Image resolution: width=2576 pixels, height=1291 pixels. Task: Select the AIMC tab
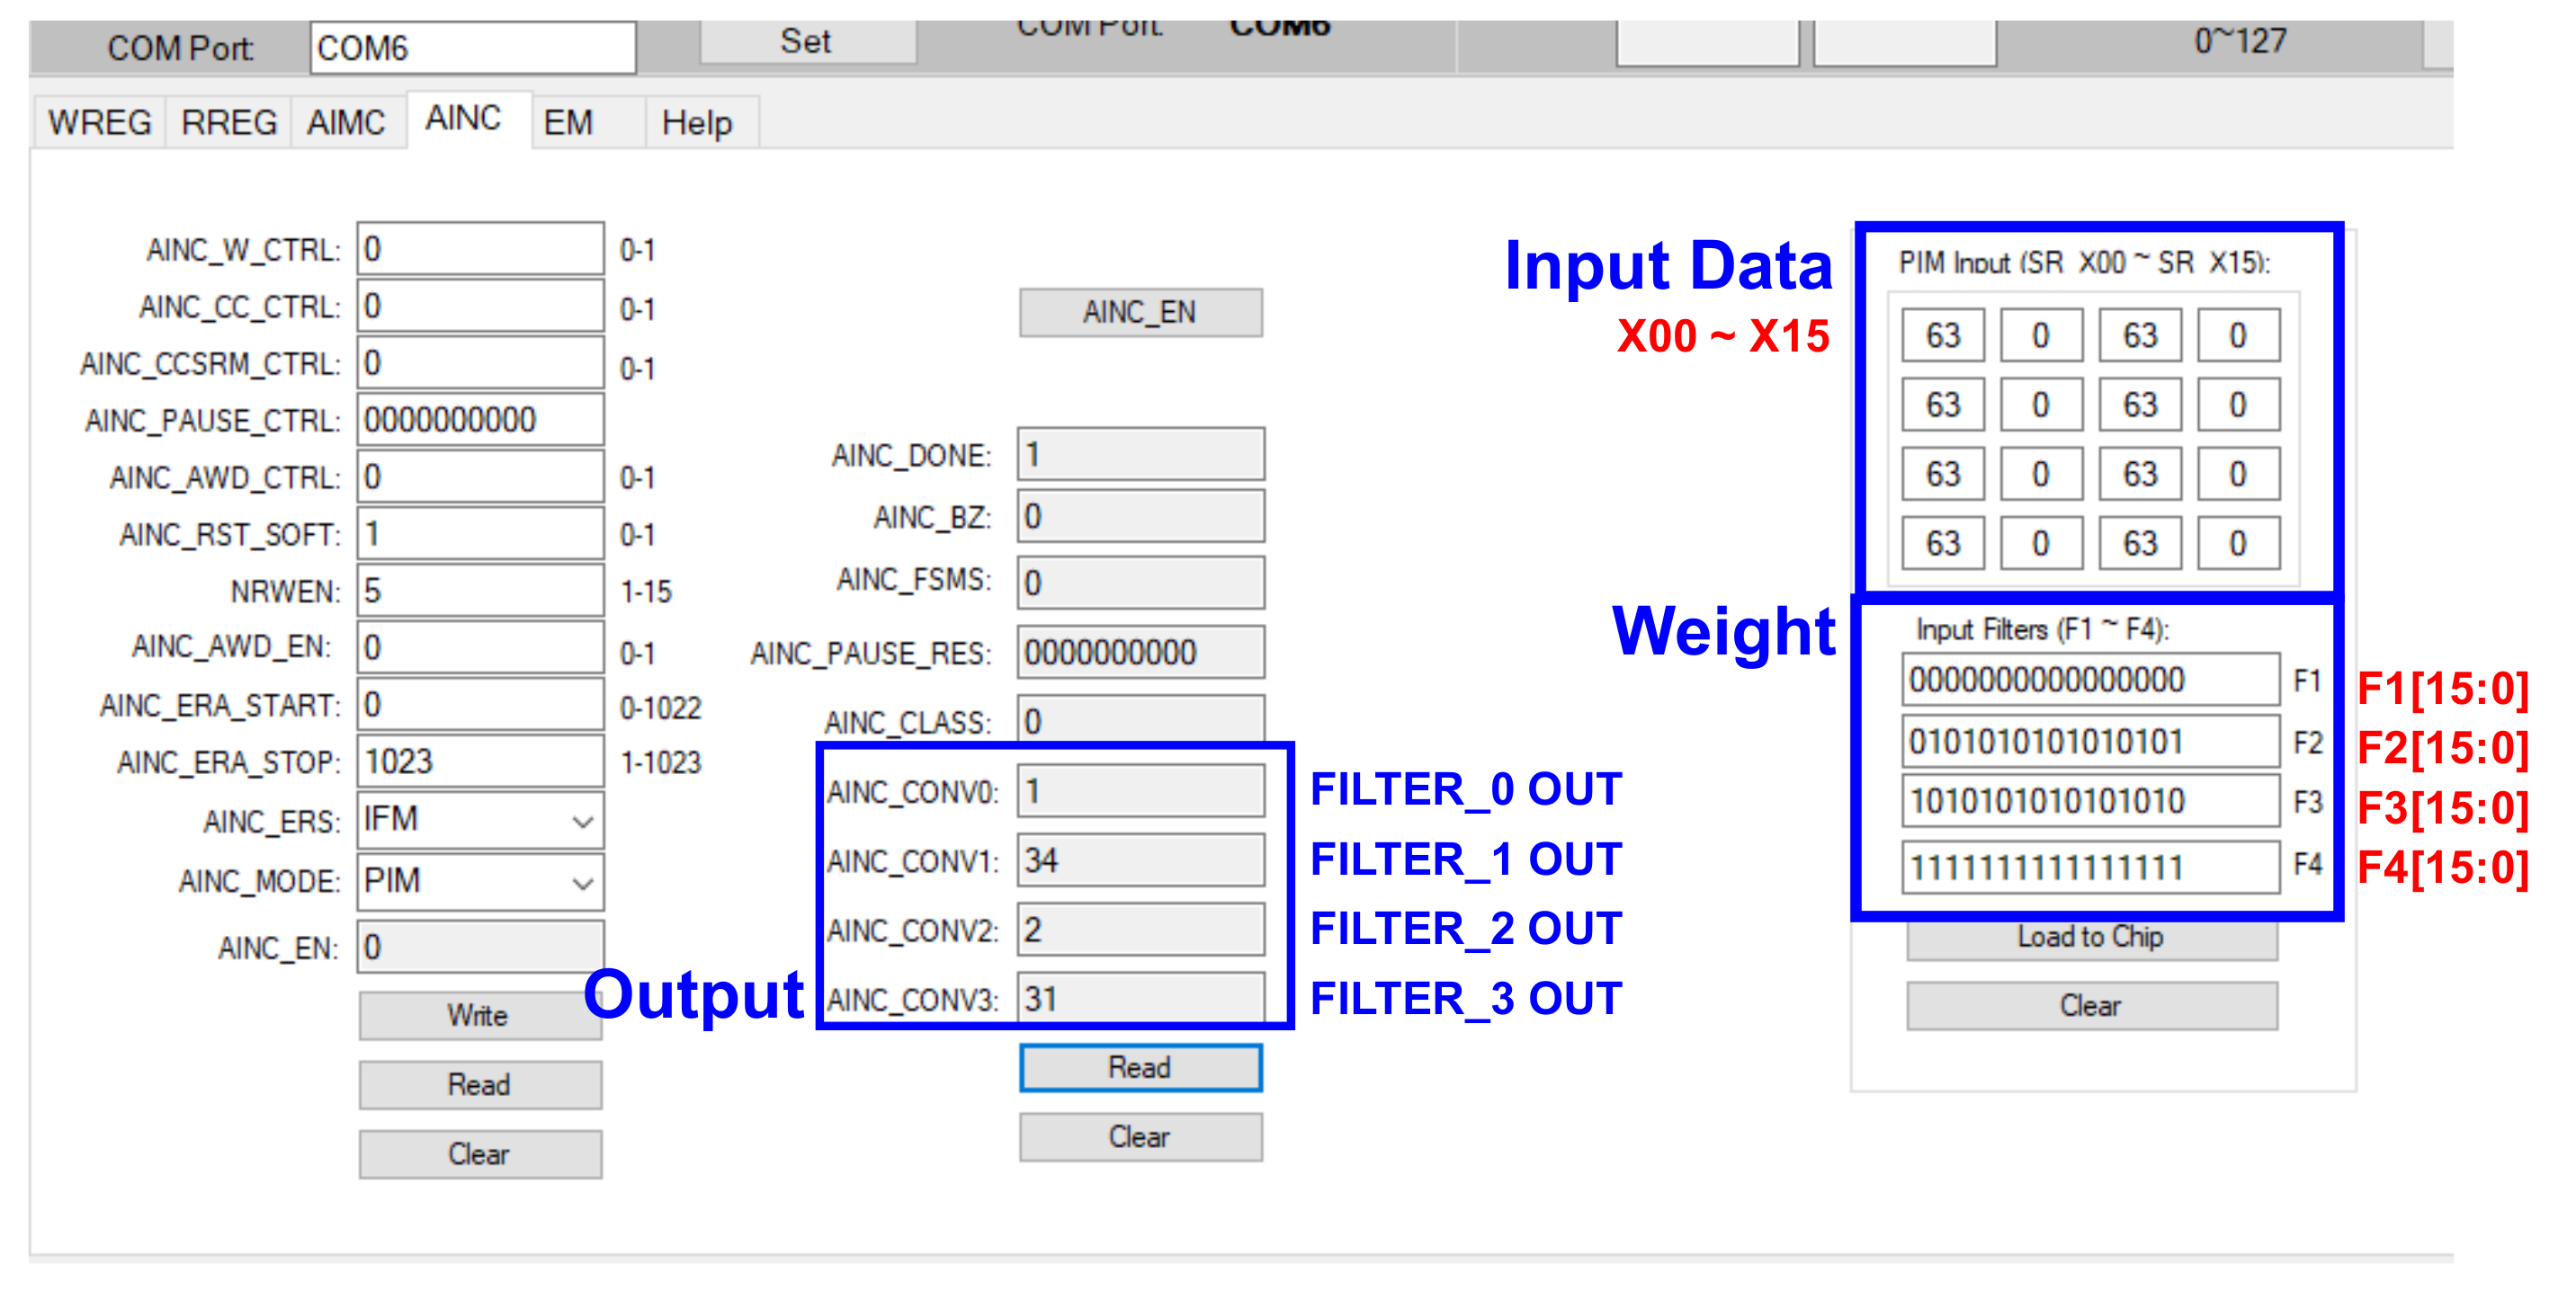[x=346, y=123]
